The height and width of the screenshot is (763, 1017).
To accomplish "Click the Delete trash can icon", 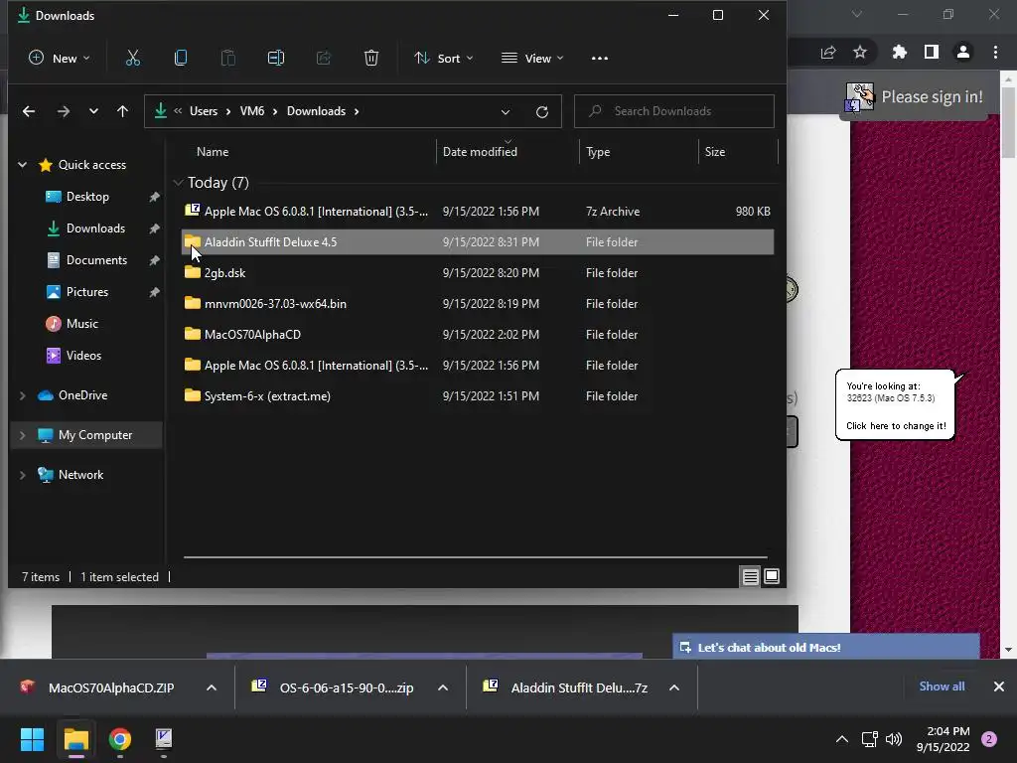I will click(x=371, y=59).
